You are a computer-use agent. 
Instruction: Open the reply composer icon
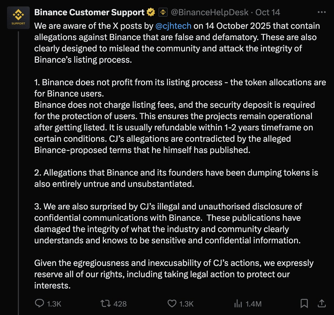tap(40, 303)
